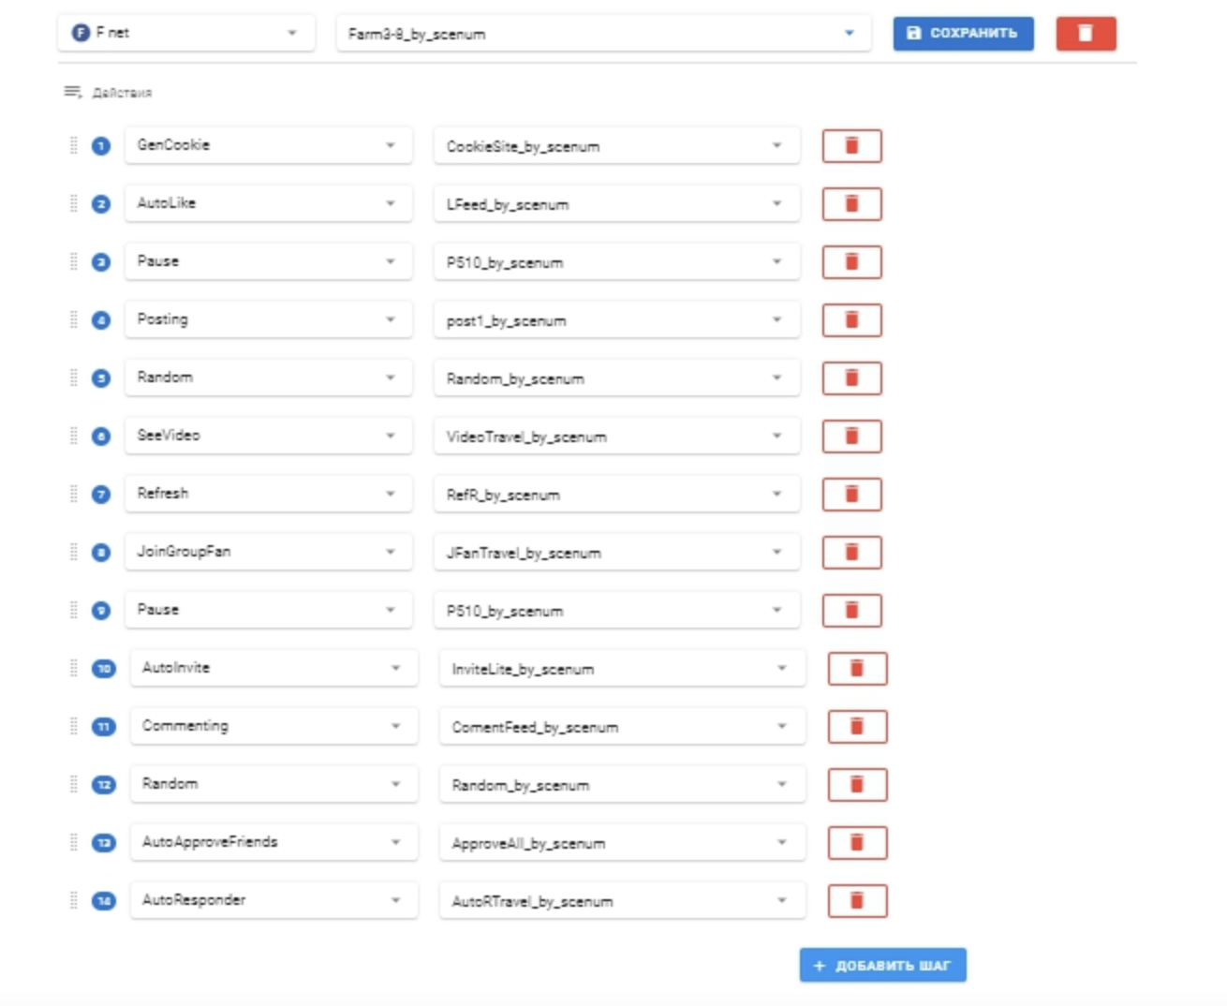Delete the SeeVideo step
Image resolution: width=1227 pixels, height=1006 pixels.
coord(851,436)
